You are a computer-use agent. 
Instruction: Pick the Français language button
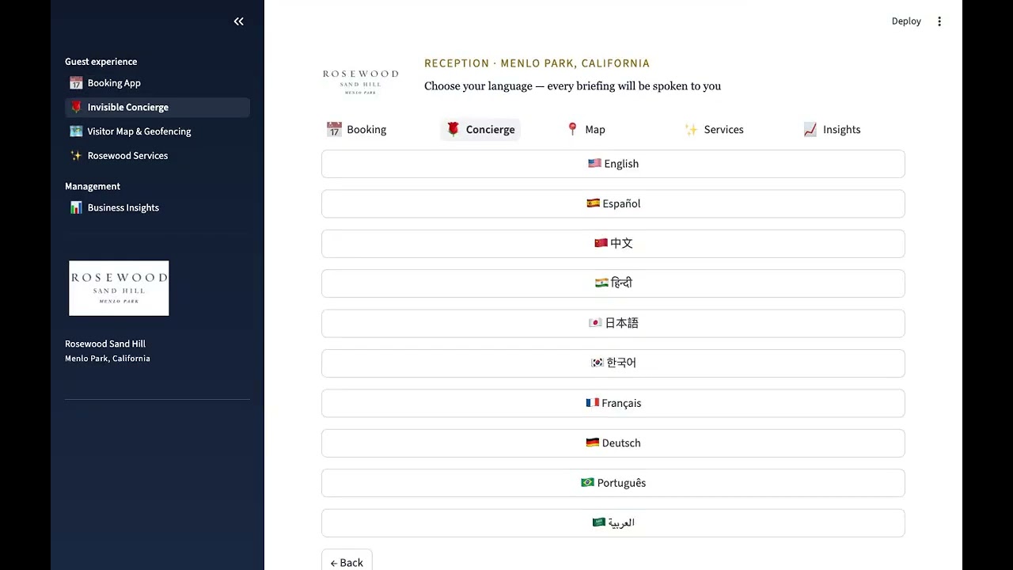click(613, 403)
